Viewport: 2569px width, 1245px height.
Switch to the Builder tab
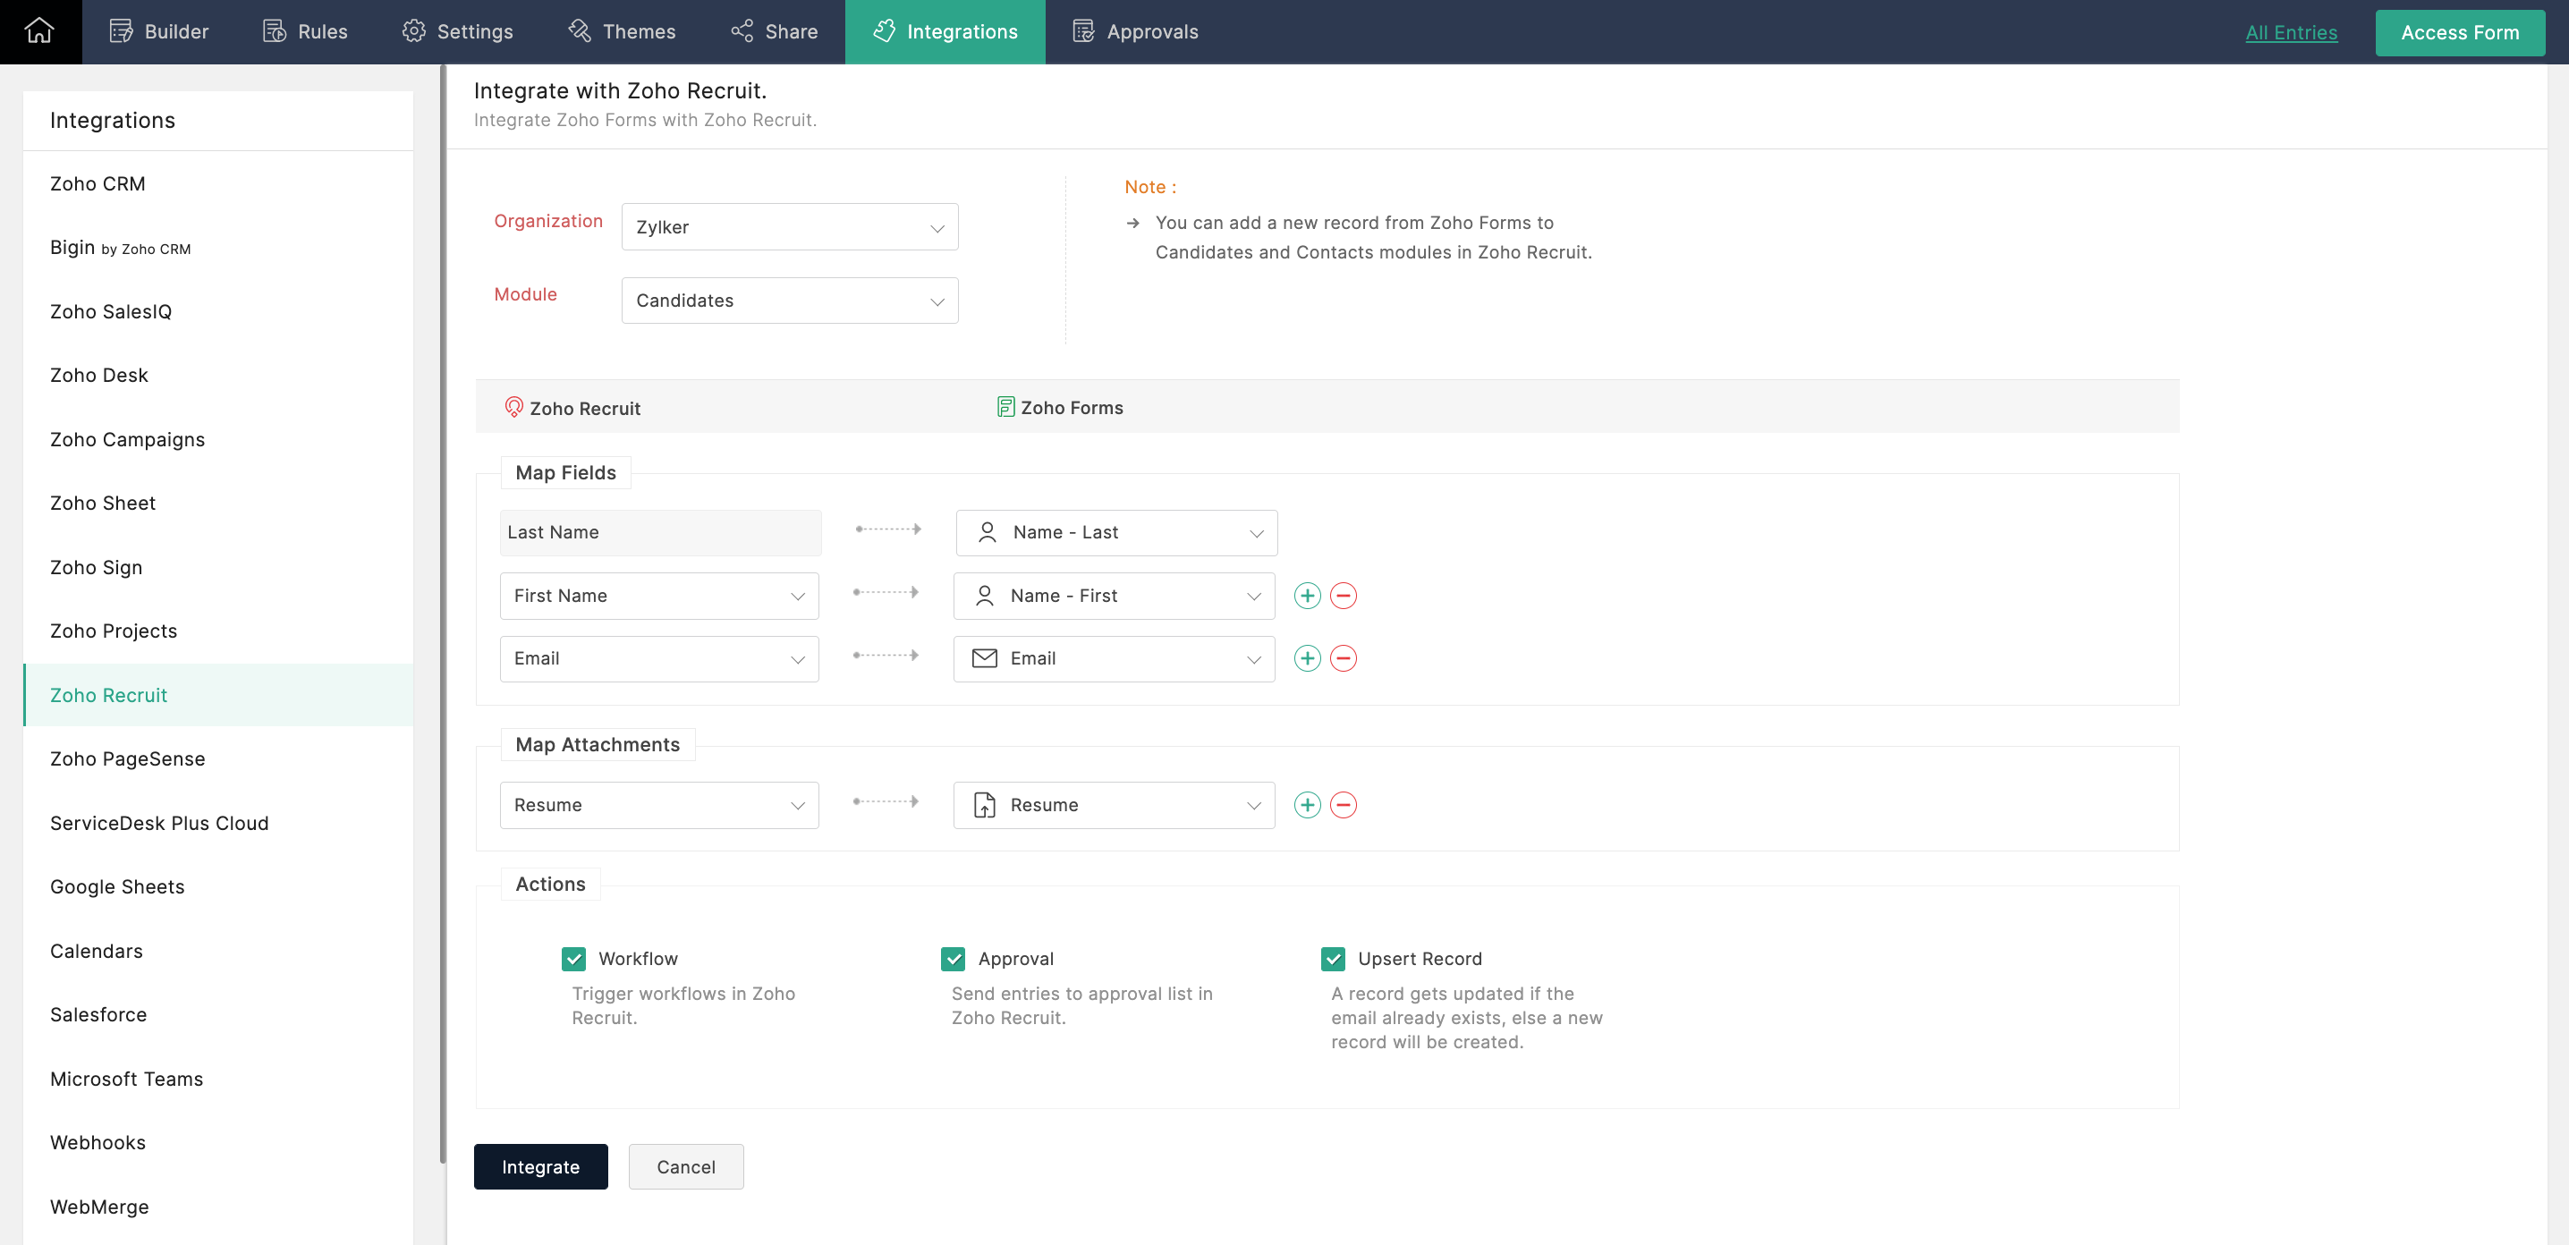tap(158, 32)
